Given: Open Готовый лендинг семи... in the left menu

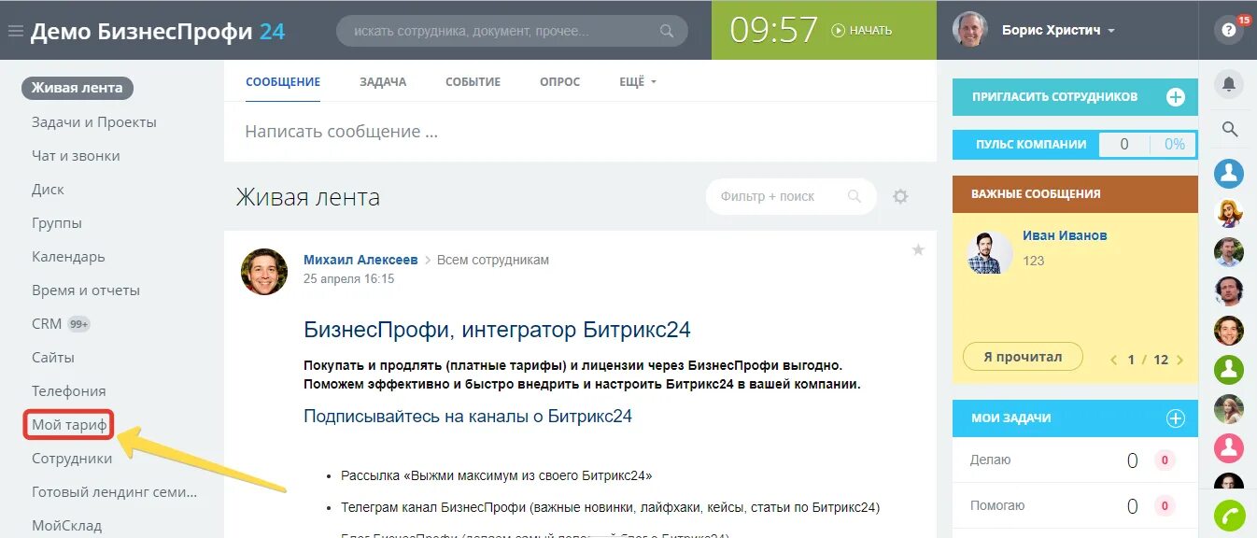Looking at the screenshot, I should [115, 492].
